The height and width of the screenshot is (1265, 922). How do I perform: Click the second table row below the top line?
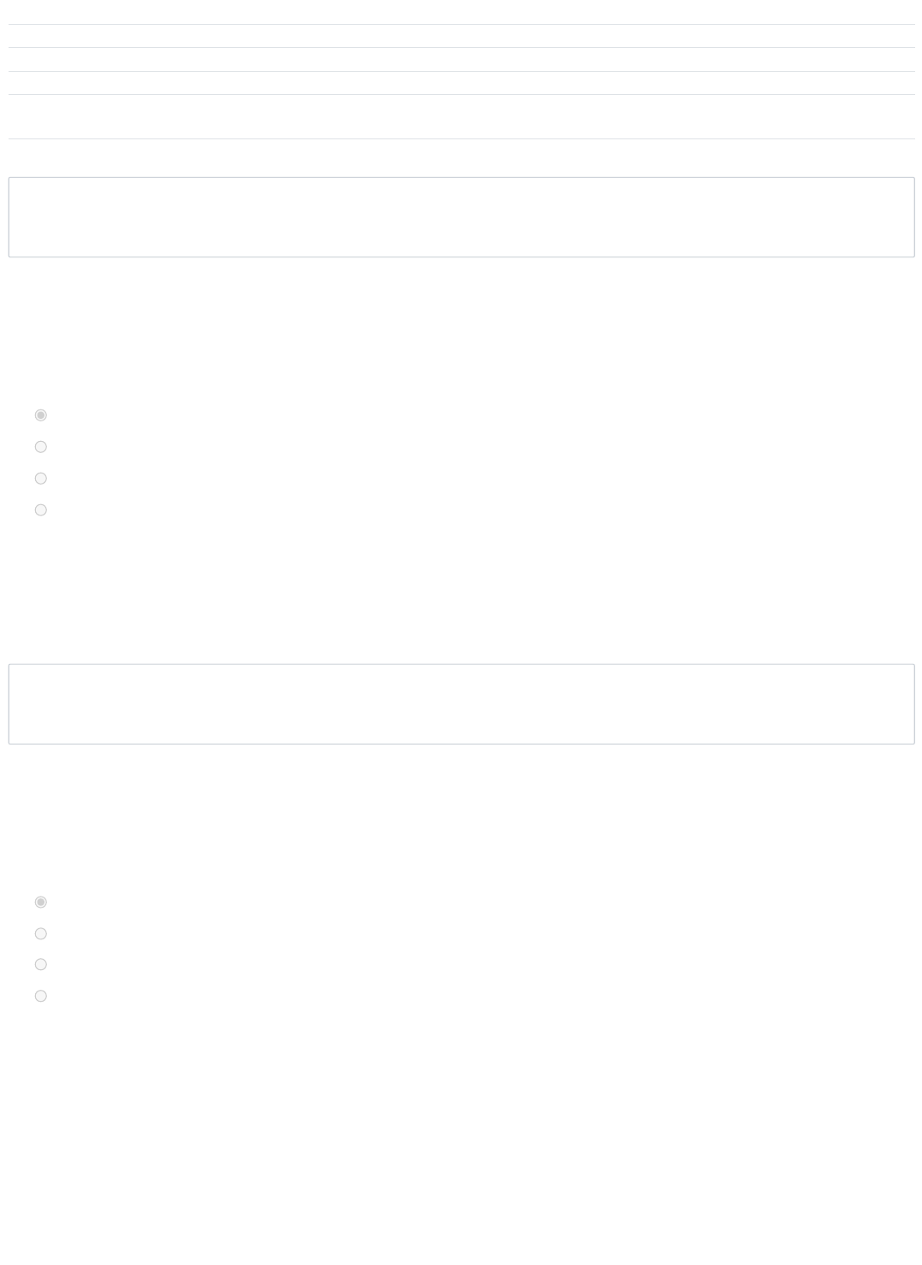pos(461,36)
